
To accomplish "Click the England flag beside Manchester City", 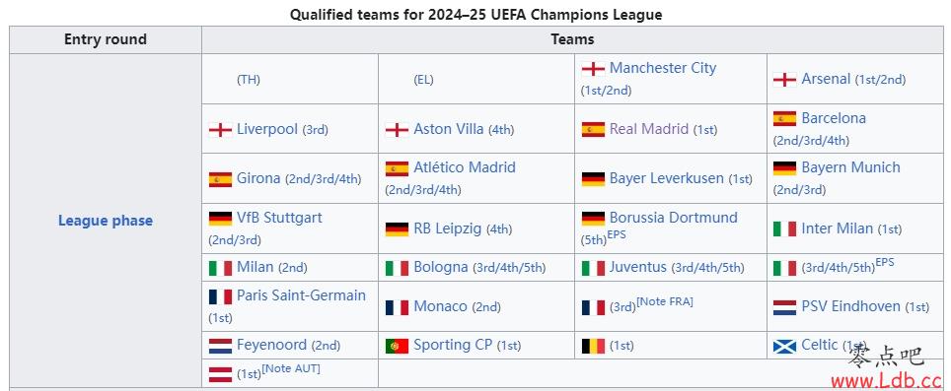I will (x=593, y=68).
